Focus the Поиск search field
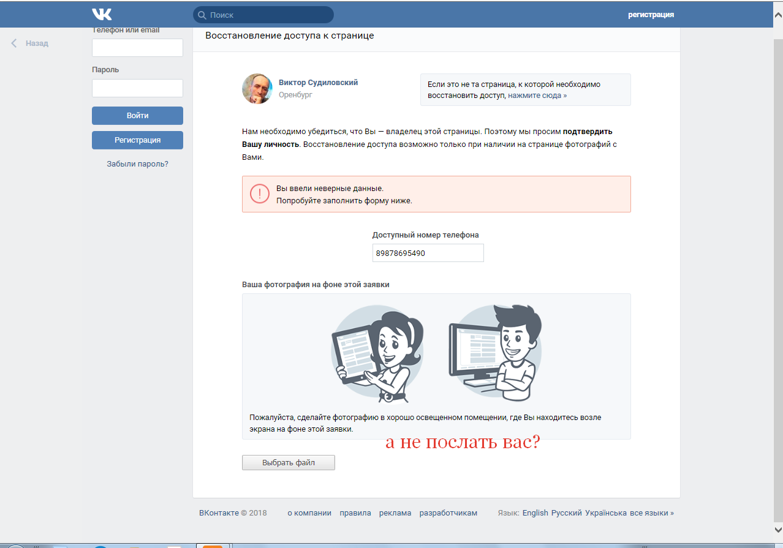 coord(263,15)
